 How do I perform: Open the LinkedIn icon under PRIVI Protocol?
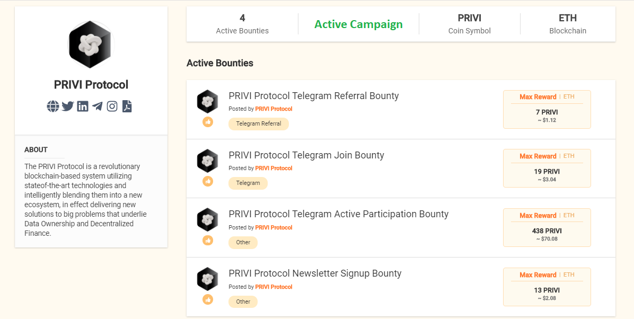tap(83, 107)
